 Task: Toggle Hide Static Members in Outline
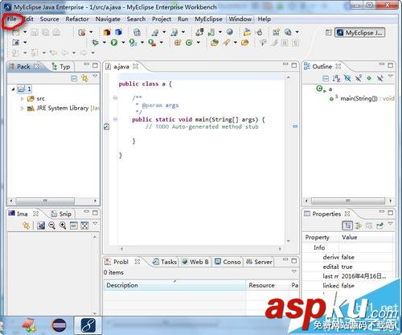pos(359,78)
